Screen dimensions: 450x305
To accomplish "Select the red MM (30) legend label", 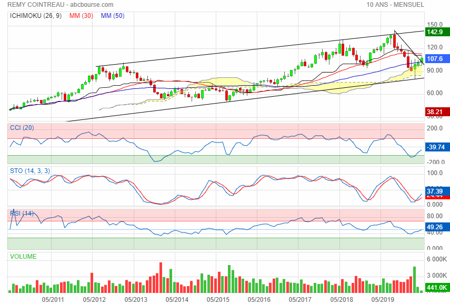I will [x=81, y=16].
